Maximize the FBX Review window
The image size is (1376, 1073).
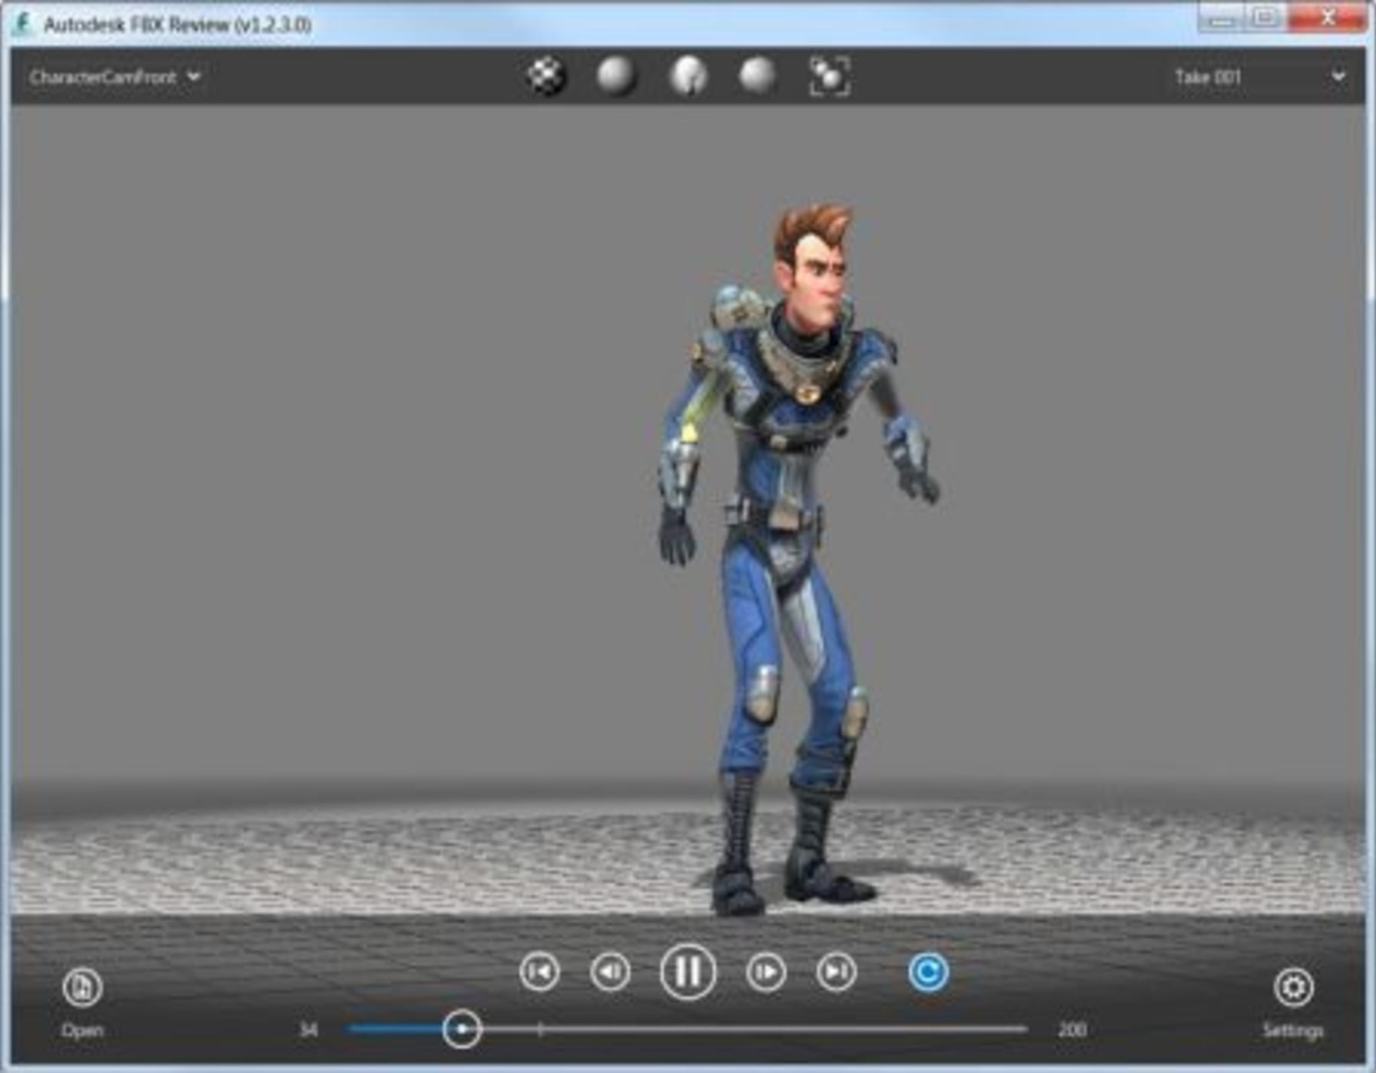coord(1265,18)
